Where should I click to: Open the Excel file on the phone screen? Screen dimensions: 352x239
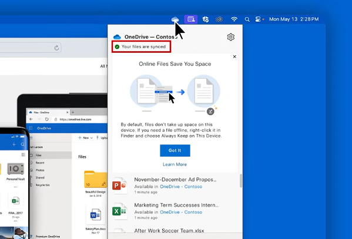pyautogui.click(x=15, y=201)
